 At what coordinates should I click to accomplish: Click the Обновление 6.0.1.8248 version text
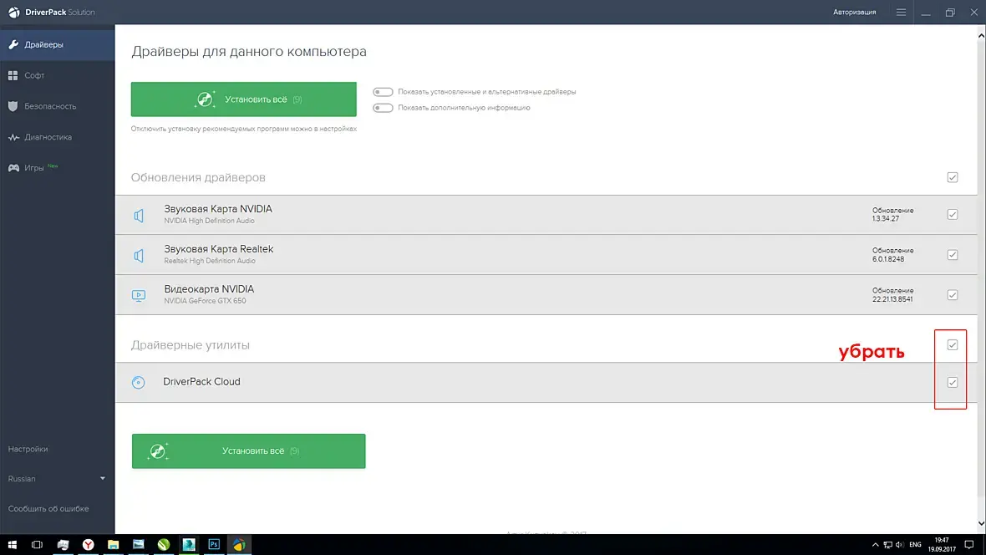(893, 255)
